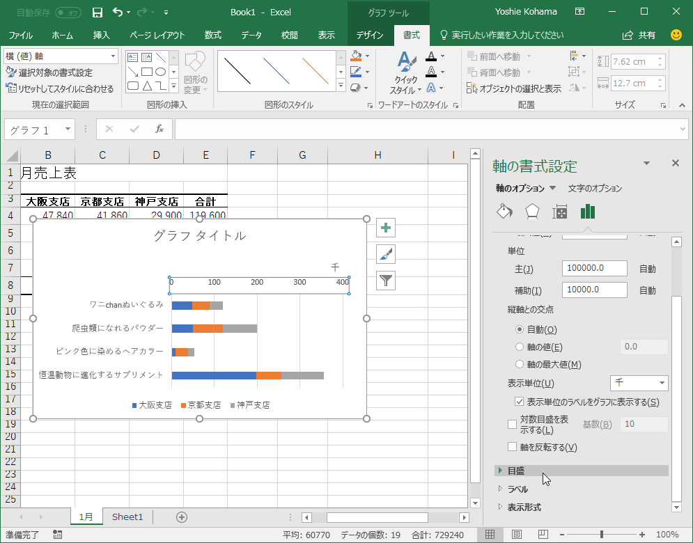Open the Size & Properties icon
Image resolution: width=693 pixels, height=543 pixels.
point(559,212)
